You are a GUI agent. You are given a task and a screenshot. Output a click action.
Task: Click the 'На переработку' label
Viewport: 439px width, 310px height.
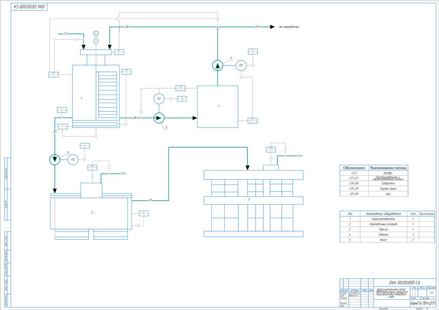[289, 27]
